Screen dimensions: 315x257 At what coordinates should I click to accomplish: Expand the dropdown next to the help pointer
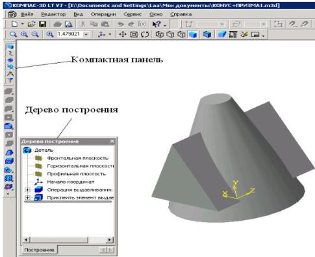click(165, 25)
